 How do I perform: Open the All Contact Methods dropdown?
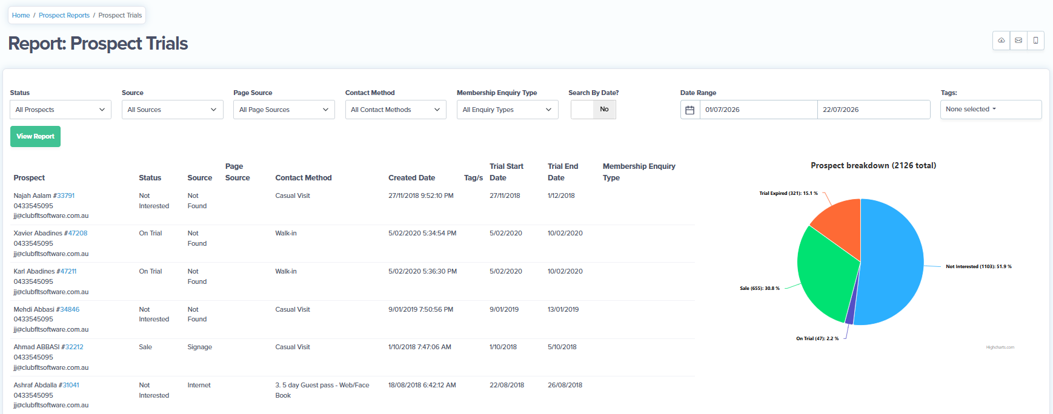tap(396, 110)
